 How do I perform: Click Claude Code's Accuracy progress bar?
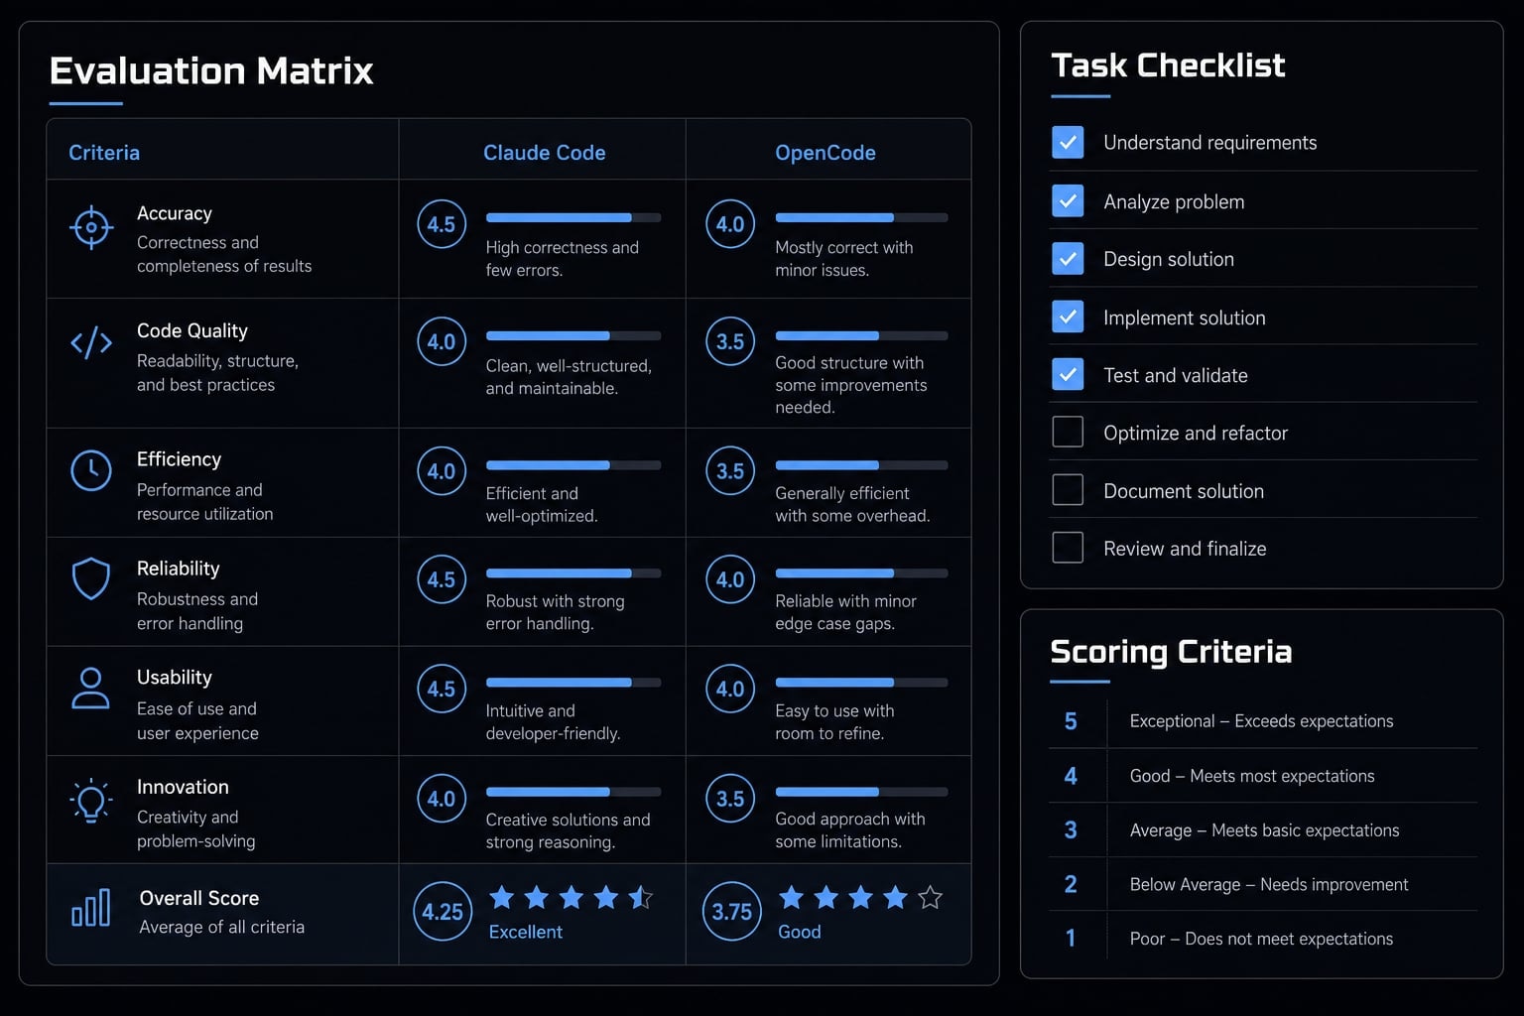pos(573,217)
